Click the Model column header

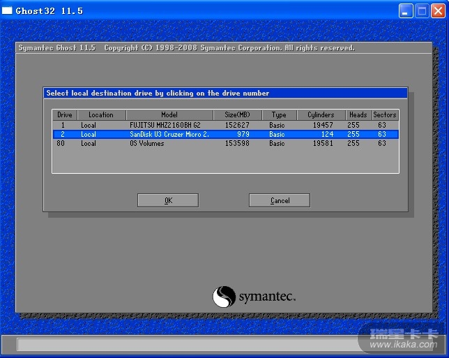pos(169,114)
